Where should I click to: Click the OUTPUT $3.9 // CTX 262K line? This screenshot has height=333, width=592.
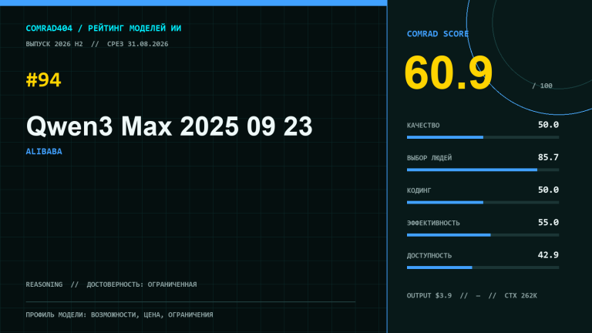coord(472,296)
